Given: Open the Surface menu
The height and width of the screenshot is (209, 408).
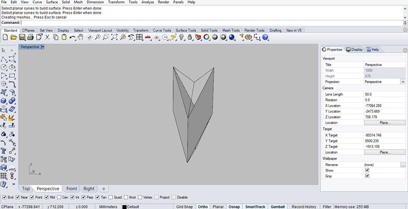Looking at the screenshot, I should point(52,2).
